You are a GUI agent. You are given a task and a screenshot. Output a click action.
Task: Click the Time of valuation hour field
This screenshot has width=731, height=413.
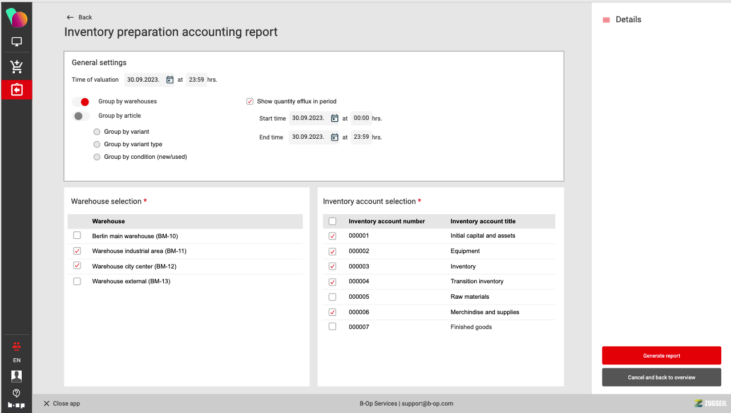(196, 80)
